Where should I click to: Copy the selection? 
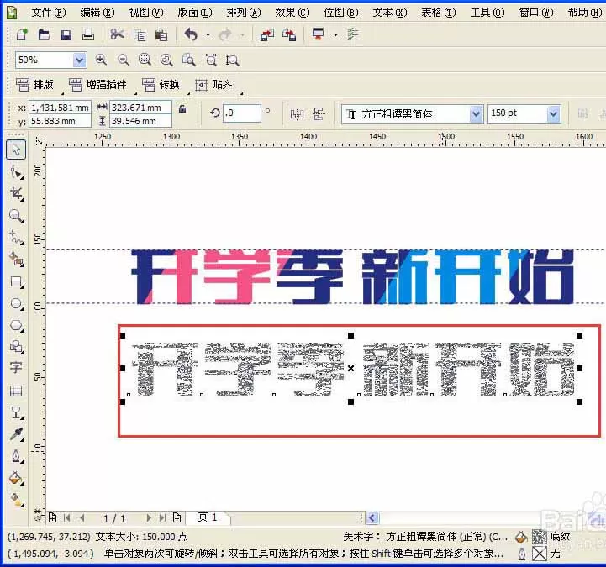(140, 35)
